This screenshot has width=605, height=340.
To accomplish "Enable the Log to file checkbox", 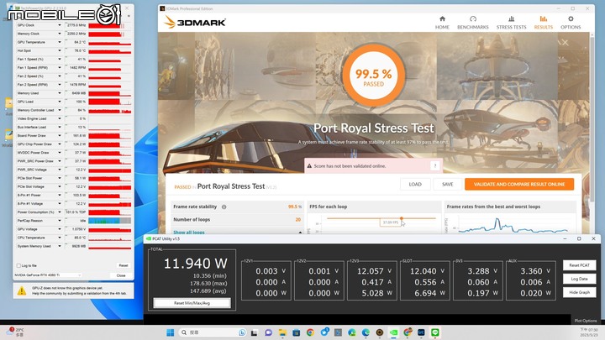I will coord(18,265).
